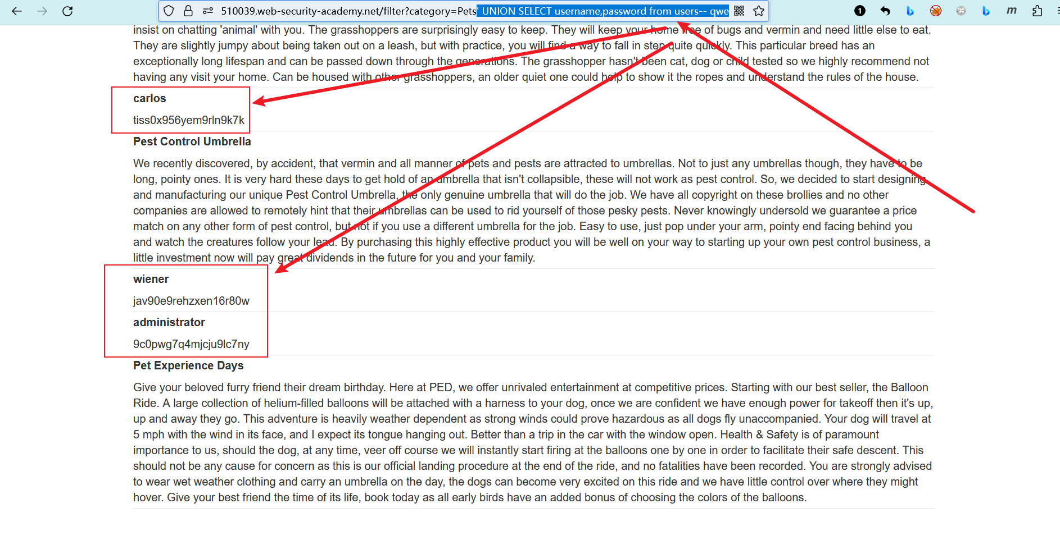1060x540 pixels.
Task: Click the password 'tiss0x956yem9rln9k7k'
Action: [x=189, y=120]
